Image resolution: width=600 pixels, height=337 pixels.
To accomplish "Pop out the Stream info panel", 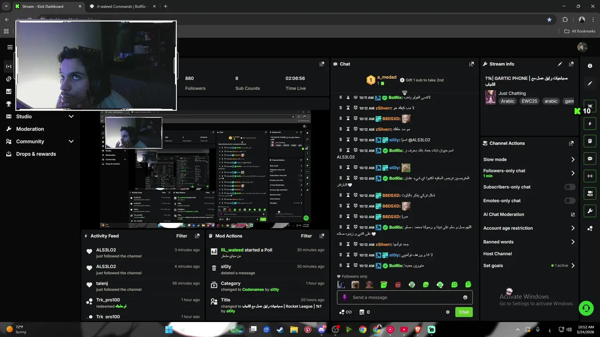I will pos(571,64).
